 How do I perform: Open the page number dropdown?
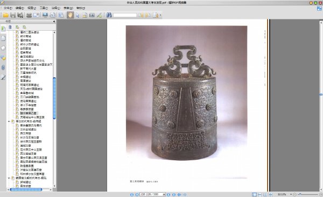pyautogui.click(x=164, y=194)
